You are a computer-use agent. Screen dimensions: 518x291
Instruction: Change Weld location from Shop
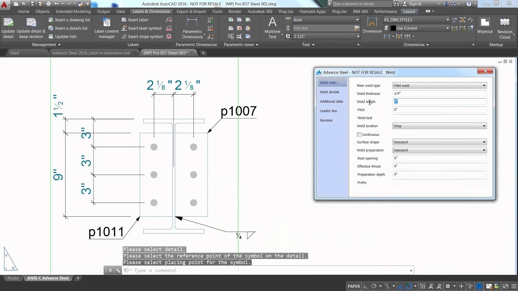484,126
